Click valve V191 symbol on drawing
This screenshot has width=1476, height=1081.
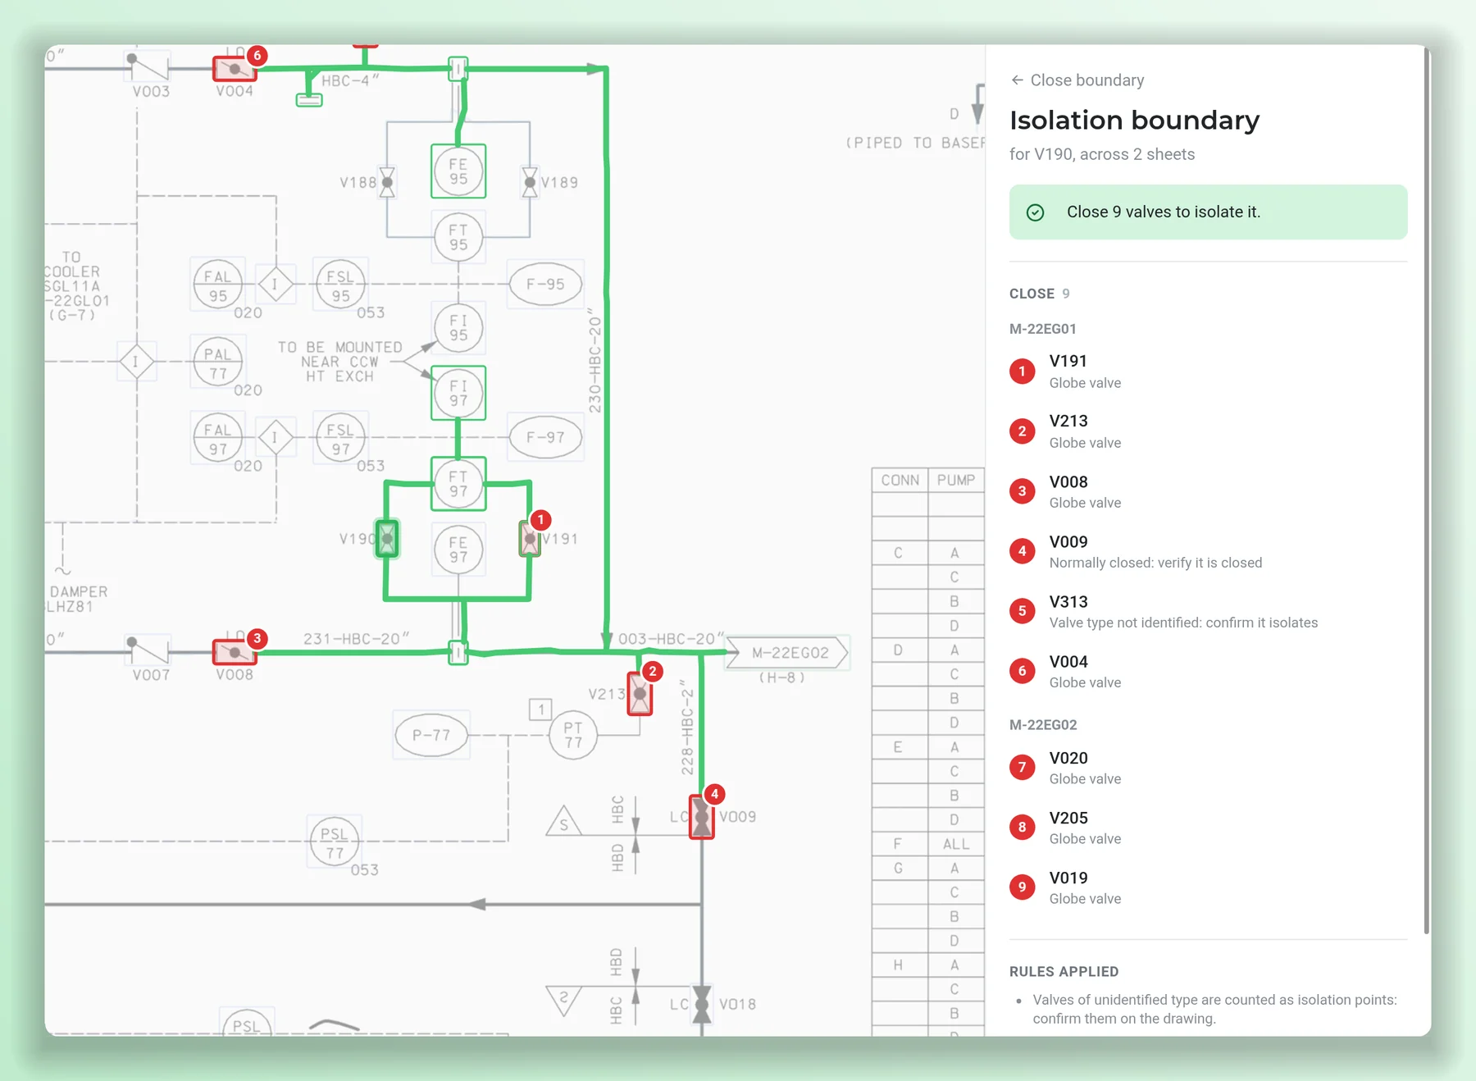point(530,540)
